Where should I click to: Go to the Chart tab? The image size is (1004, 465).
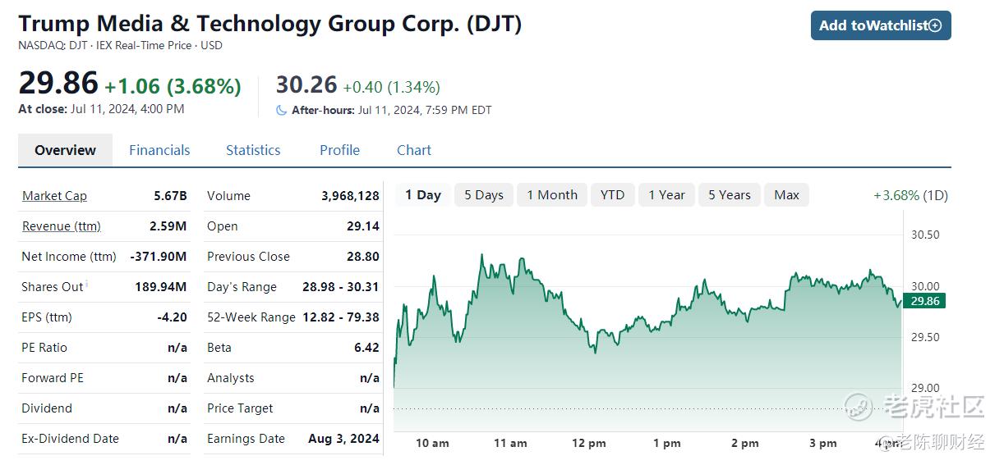pyautogui.click(x=414, y=150)
